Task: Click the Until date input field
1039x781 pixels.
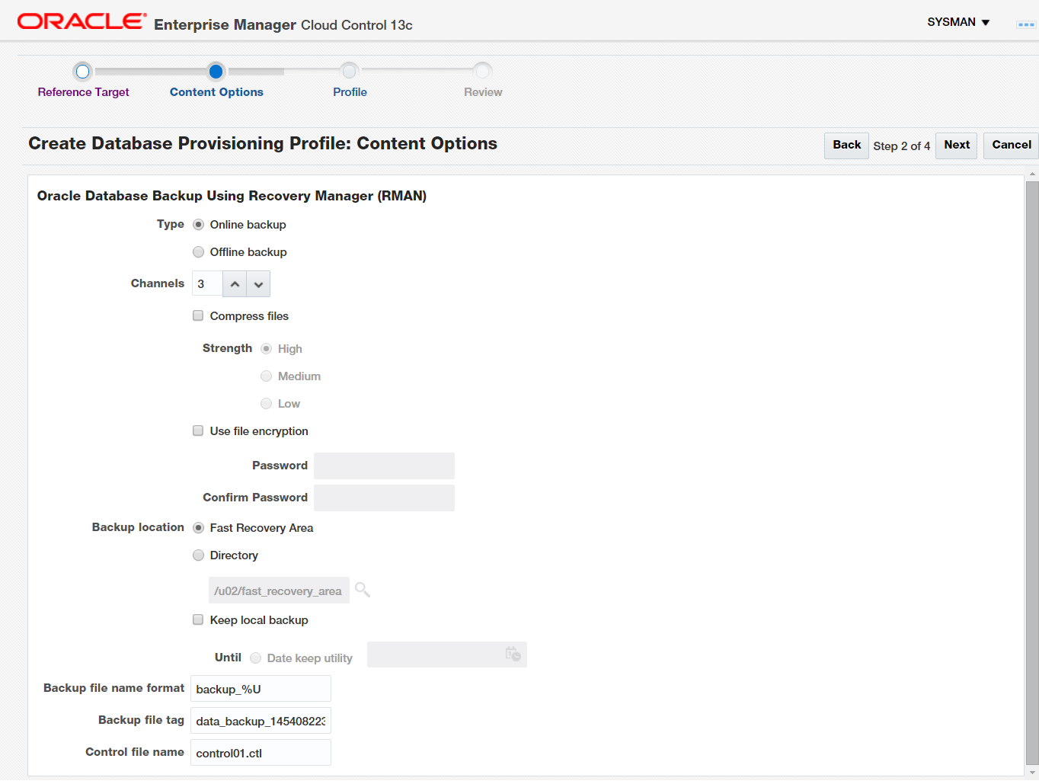Action: [447, 655]
